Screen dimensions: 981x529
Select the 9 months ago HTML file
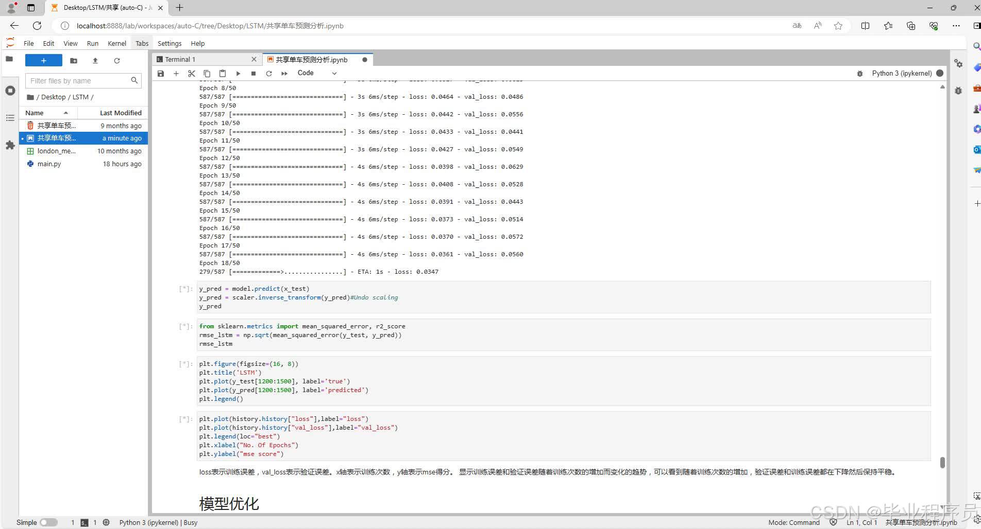tap(83, 126)
